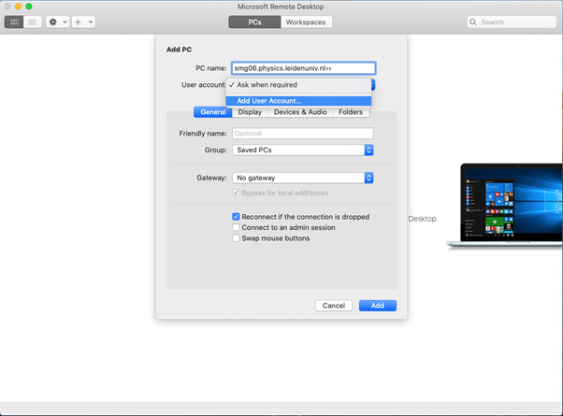Click the laptop desktop thumbnail
This screenshot has height=416, width=563.
504,206
